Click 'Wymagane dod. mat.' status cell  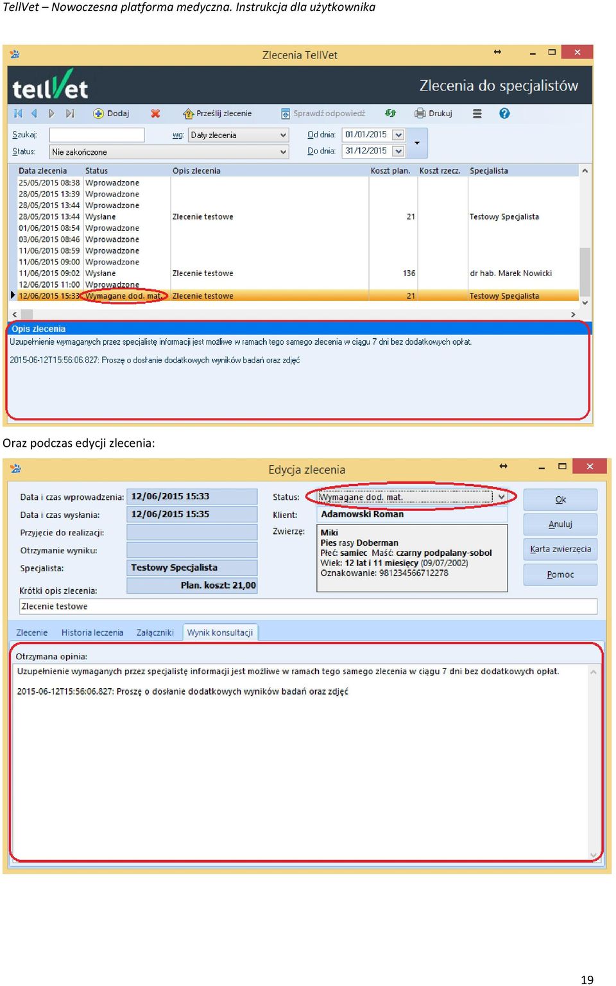pos(124,296)
